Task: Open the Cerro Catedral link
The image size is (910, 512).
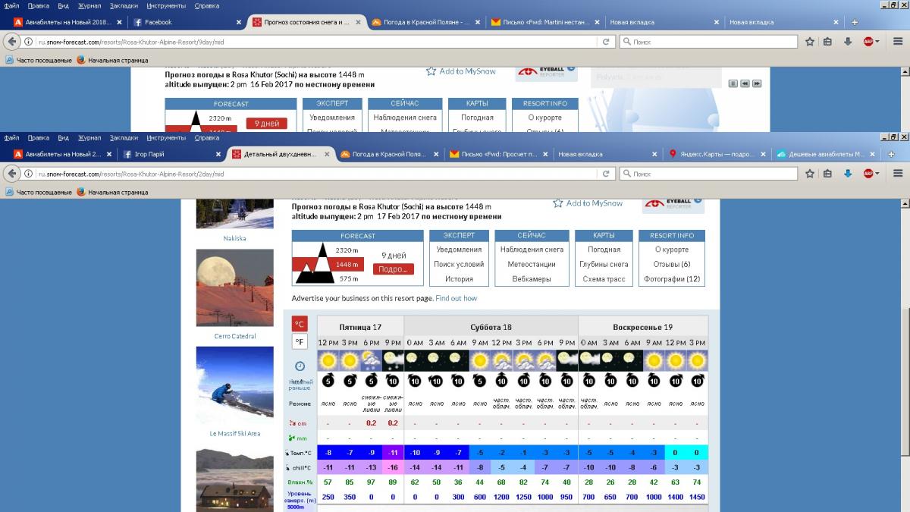Action: [235, 336]
